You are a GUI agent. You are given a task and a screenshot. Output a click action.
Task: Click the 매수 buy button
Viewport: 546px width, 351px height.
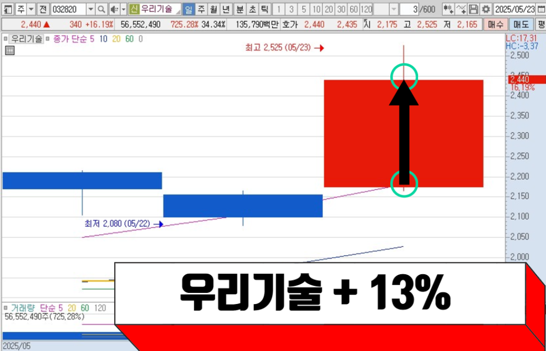[495, 25]
